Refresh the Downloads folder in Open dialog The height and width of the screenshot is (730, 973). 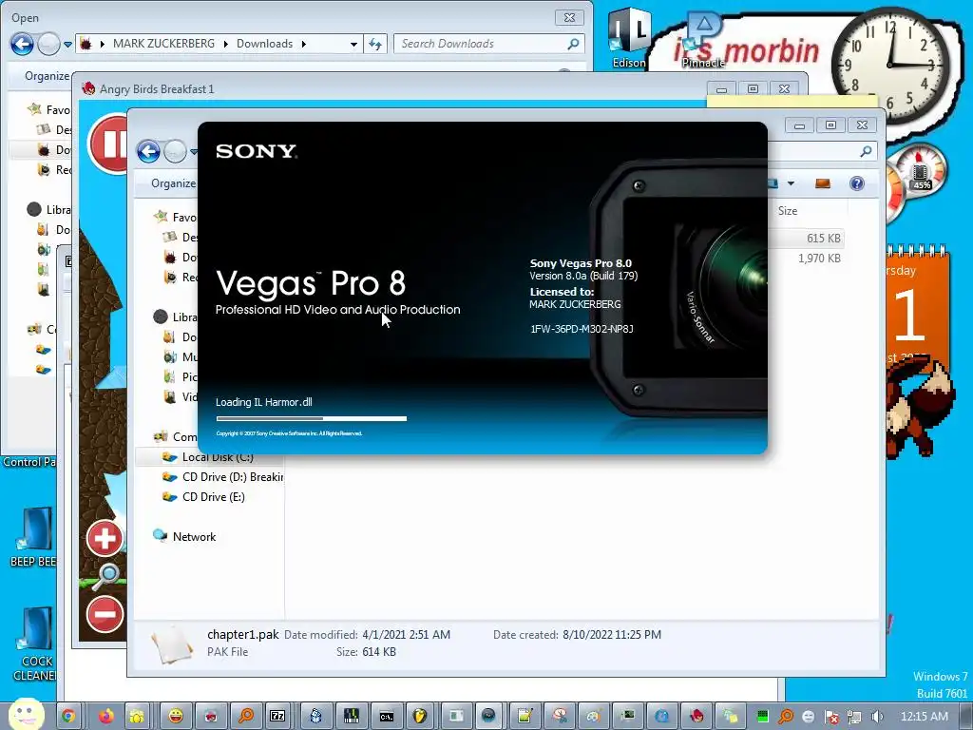tap(375, 44)
